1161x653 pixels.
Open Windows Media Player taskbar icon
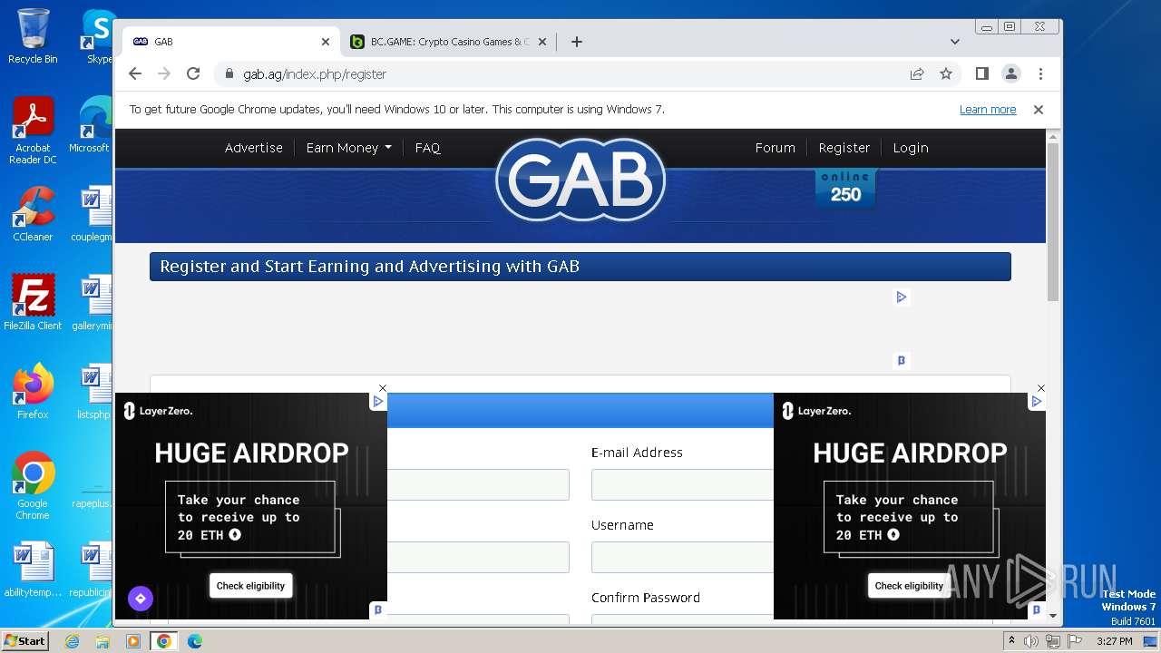(133, 641)
